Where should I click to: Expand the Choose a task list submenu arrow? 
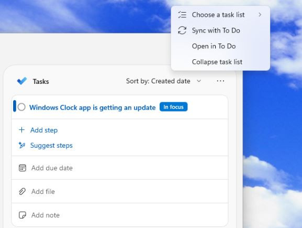pyautogui.click(x=260, y=15)
